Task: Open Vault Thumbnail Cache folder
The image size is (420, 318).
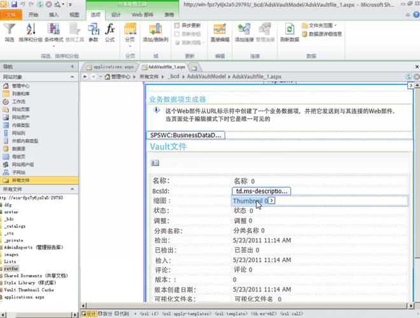Action: 29,290
